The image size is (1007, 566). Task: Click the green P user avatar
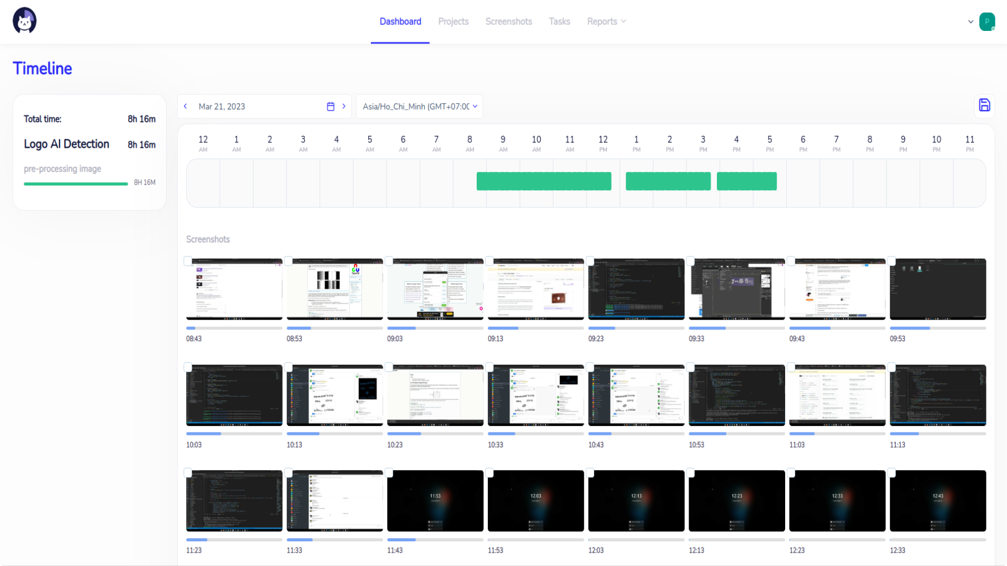click(x=987, y=21)
